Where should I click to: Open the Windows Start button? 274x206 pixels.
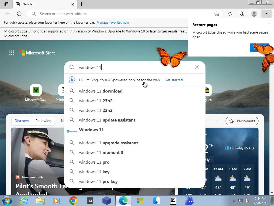point(7,201)
